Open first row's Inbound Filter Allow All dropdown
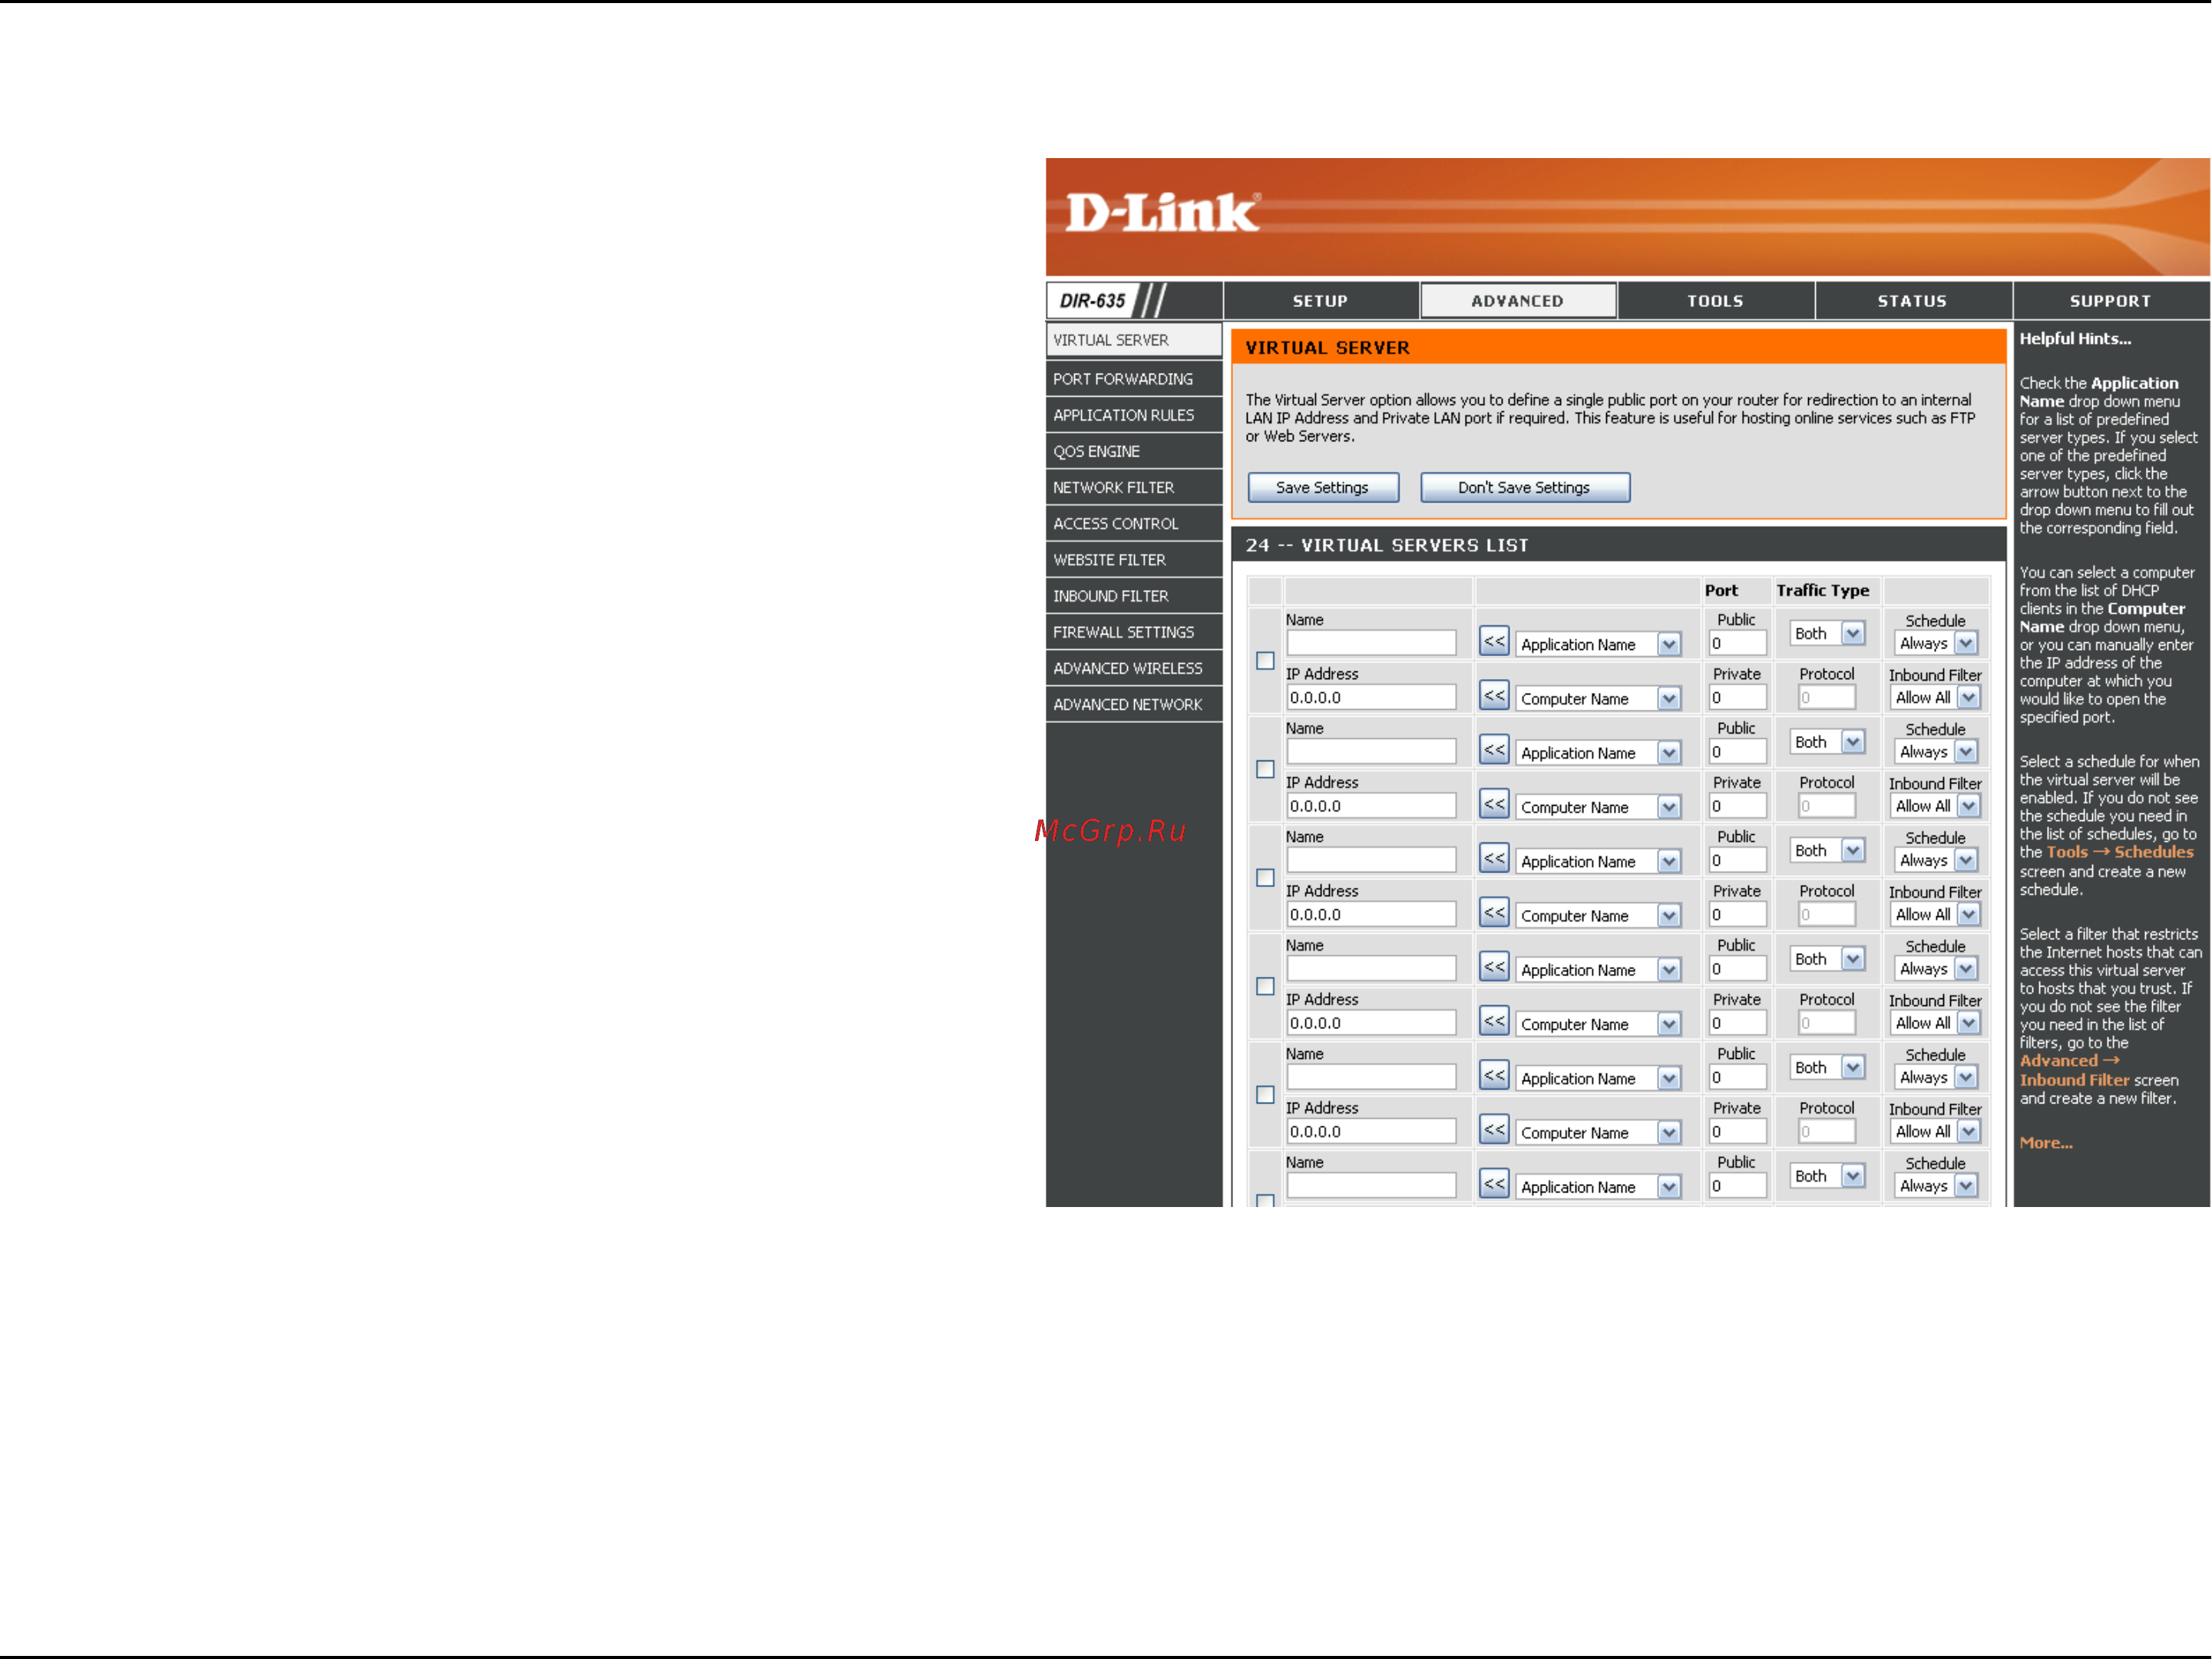The image size is (2212, 1659). click(x=1936, y=698)
